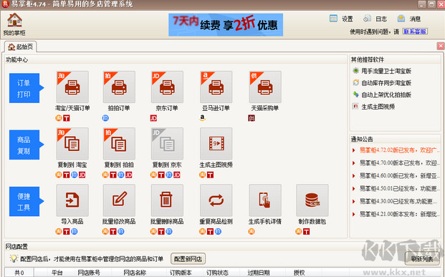
Task: Open 甩手流量卫士淘宝版 recommended software
Action: tap(382, 71)
